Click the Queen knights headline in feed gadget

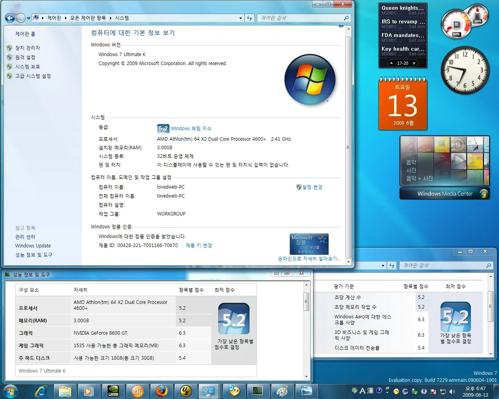[x=403, y=8]
